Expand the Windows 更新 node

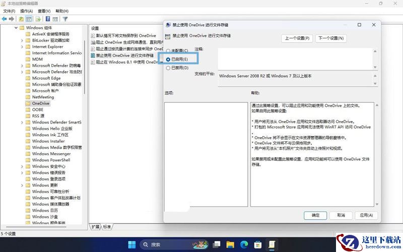coord(22,185)
